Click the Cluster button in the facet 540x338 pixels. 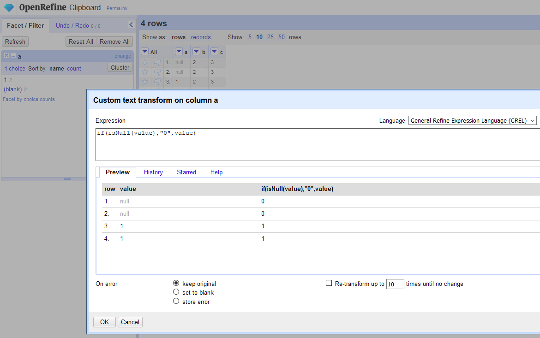coord(120,67)
